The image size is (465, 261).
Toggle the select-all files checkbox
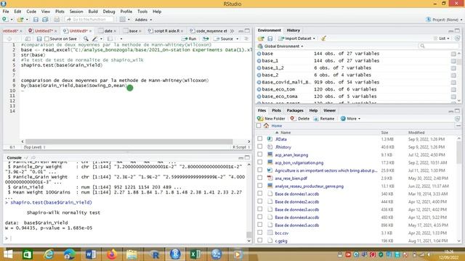pos(259,125)
